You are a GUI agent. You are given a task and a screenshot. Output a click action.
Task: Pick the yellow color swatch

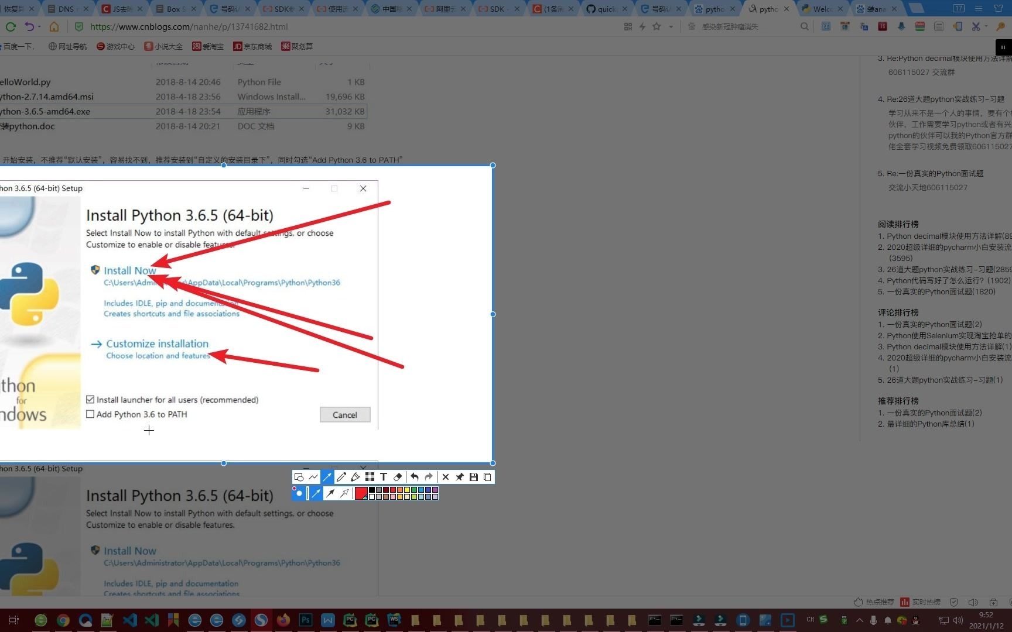point(407,490)
